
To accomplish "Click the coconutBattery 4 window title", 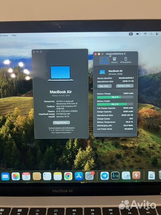I will point(116,54).
